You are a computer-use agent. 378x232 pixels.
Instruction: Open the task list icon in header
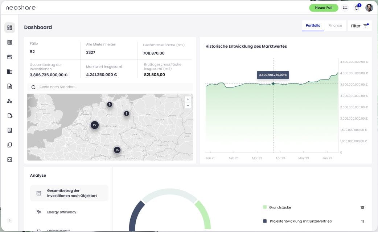point(345,8)
